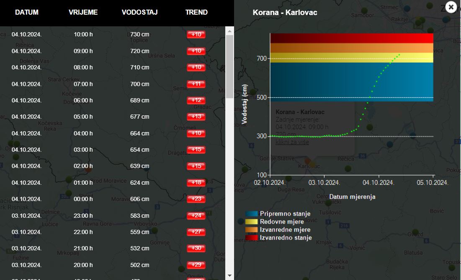This screenshot has height=280, width=461.
Task: Click the +12 trend badge at 06:00 h
Action: [196, 100]
